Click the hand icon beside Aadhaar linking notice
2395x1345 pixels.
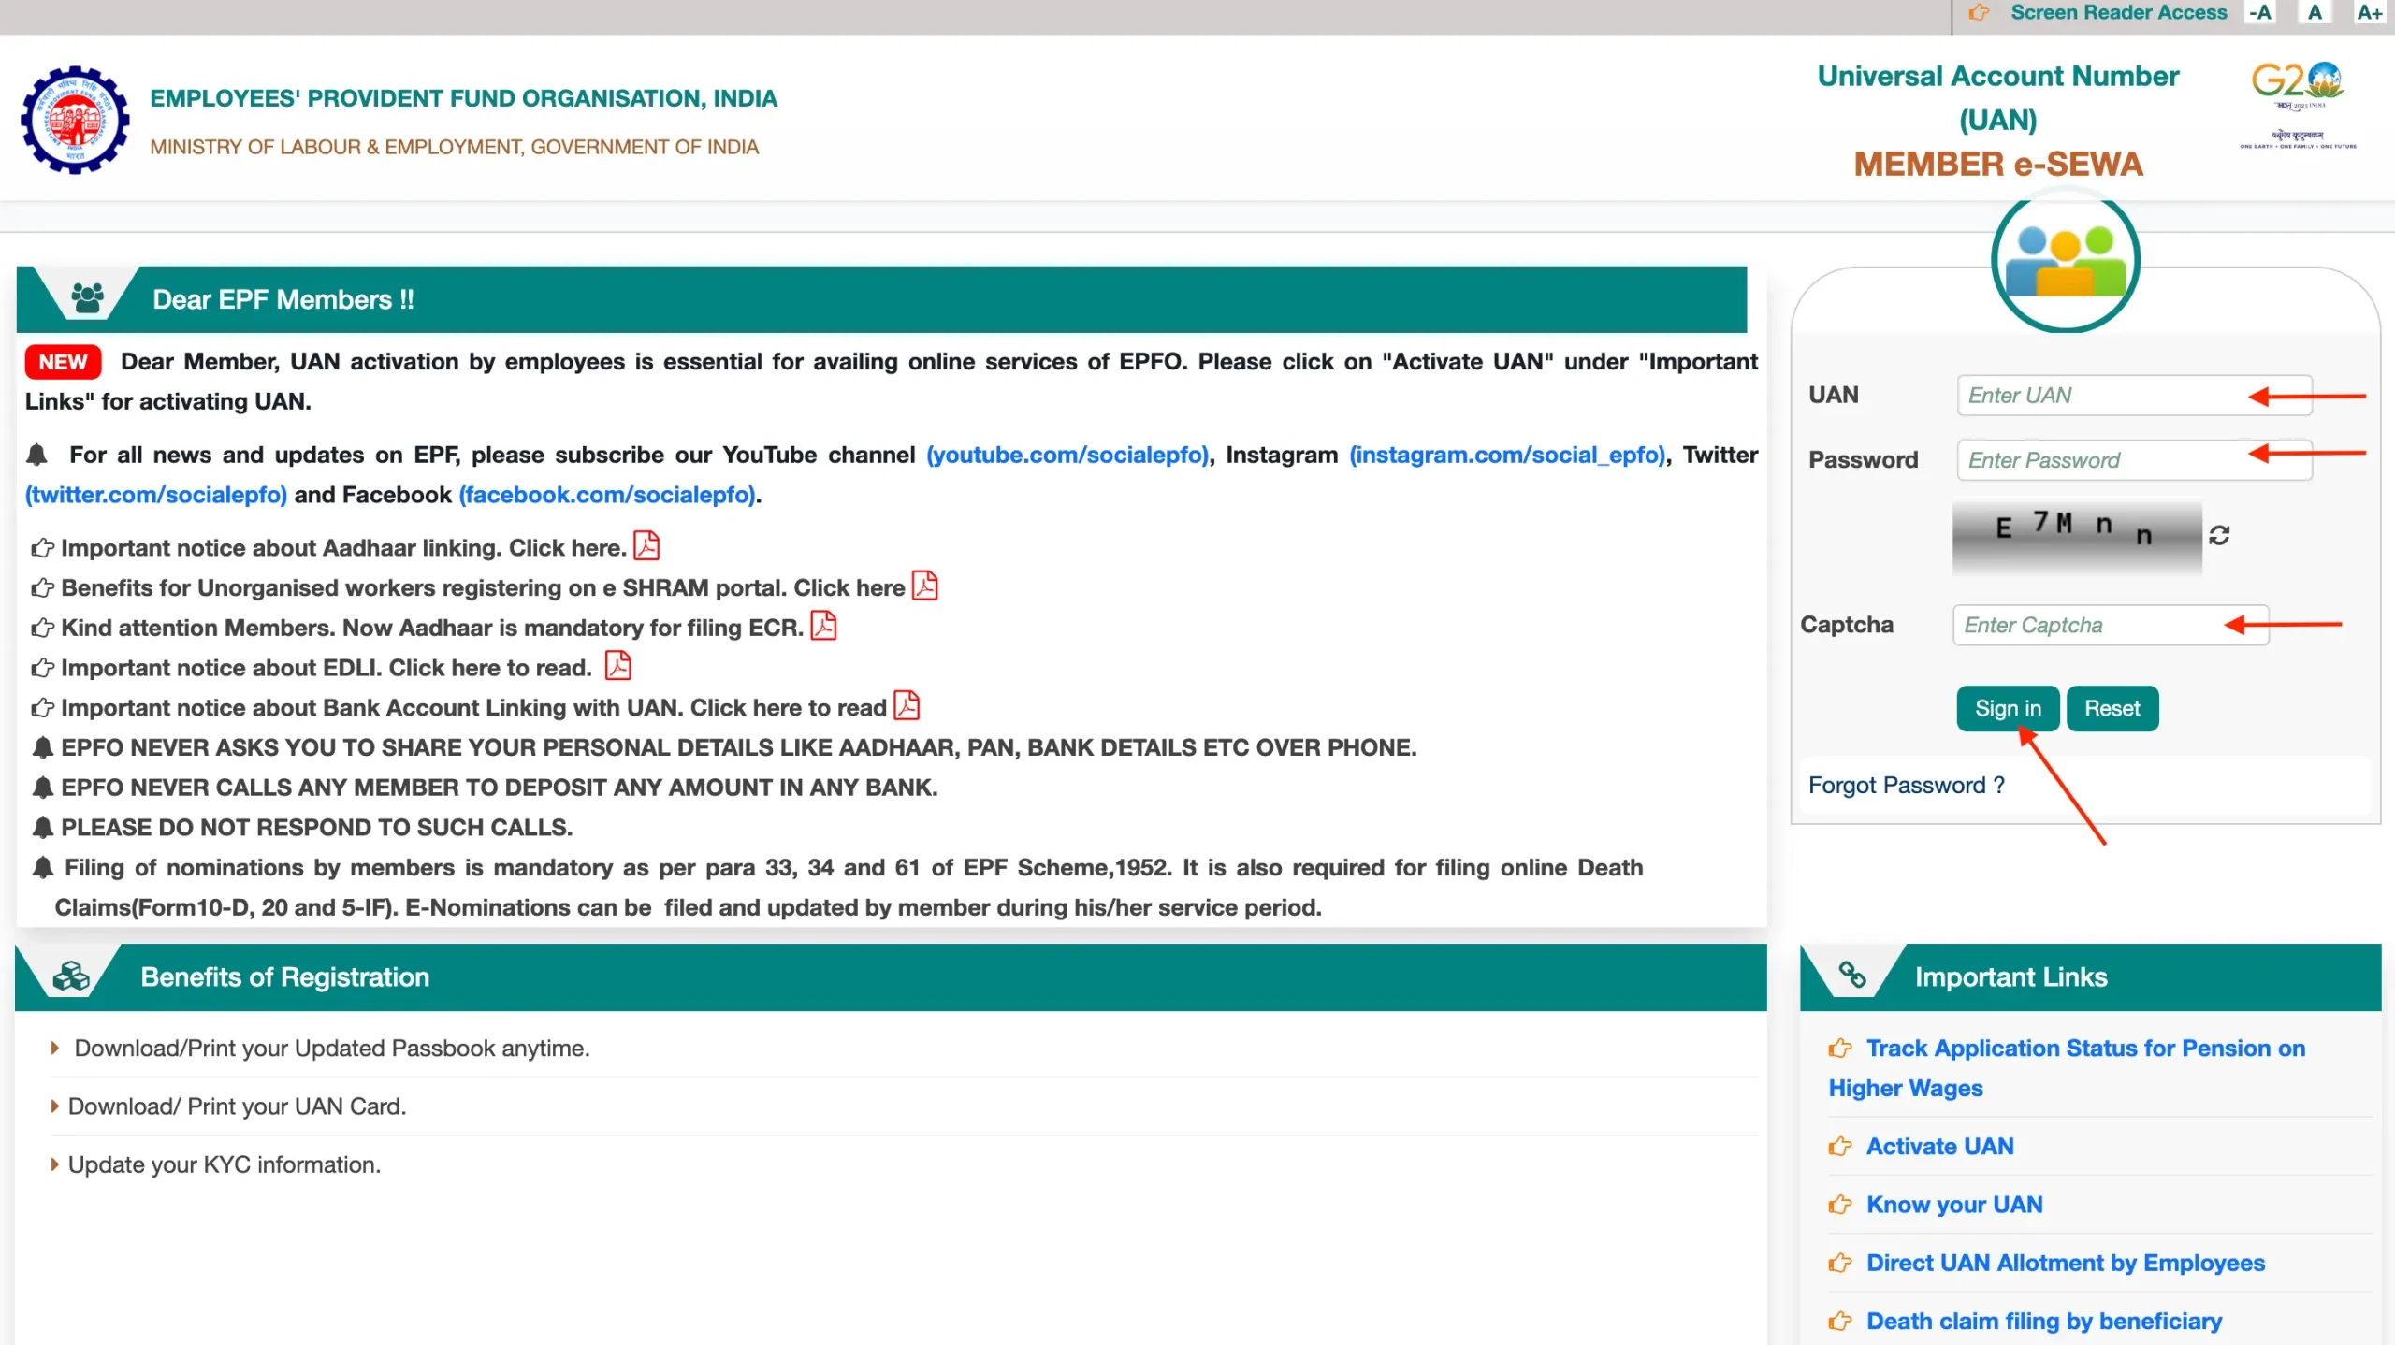click(42, 548)
